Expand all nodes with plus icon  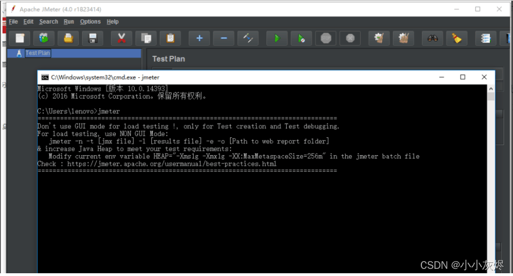click(x=199, y=38)
